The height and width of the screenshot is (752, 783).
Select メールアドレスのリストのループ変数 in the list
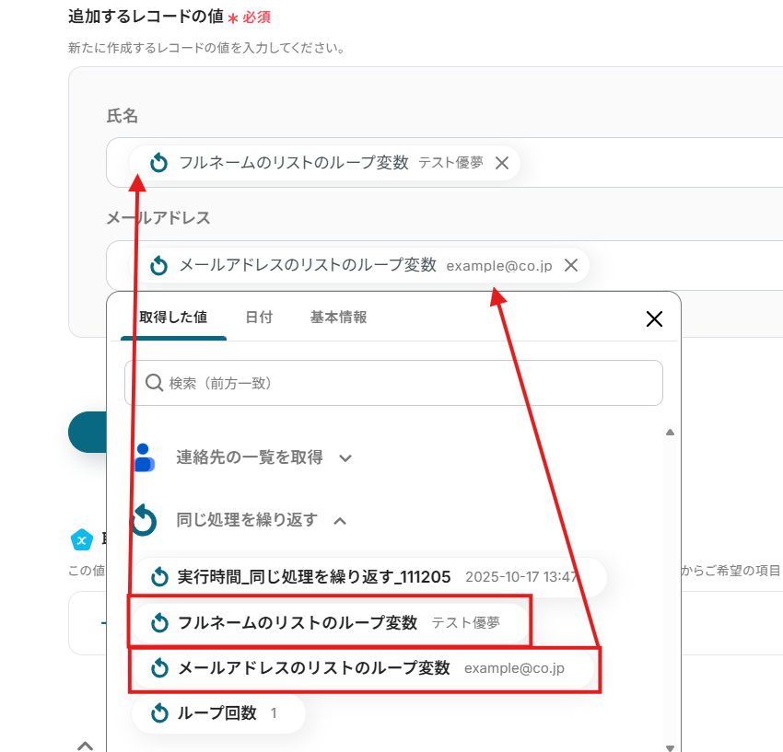tap(363, 668)
